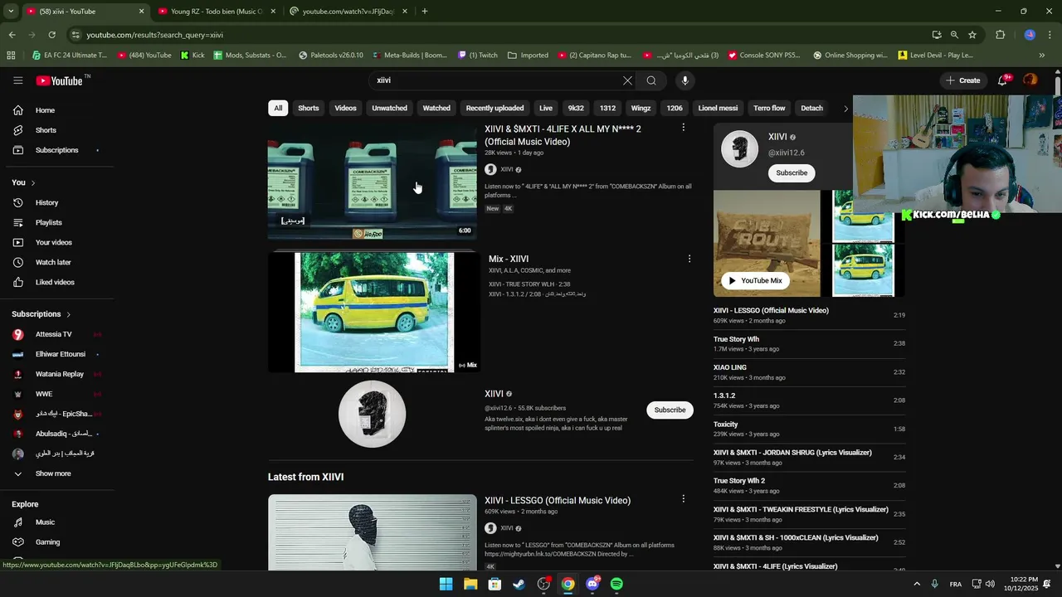This screenshot has height=597, width=1062.
Task: Select the Unwatched filter chip
Action: (389, 109)
